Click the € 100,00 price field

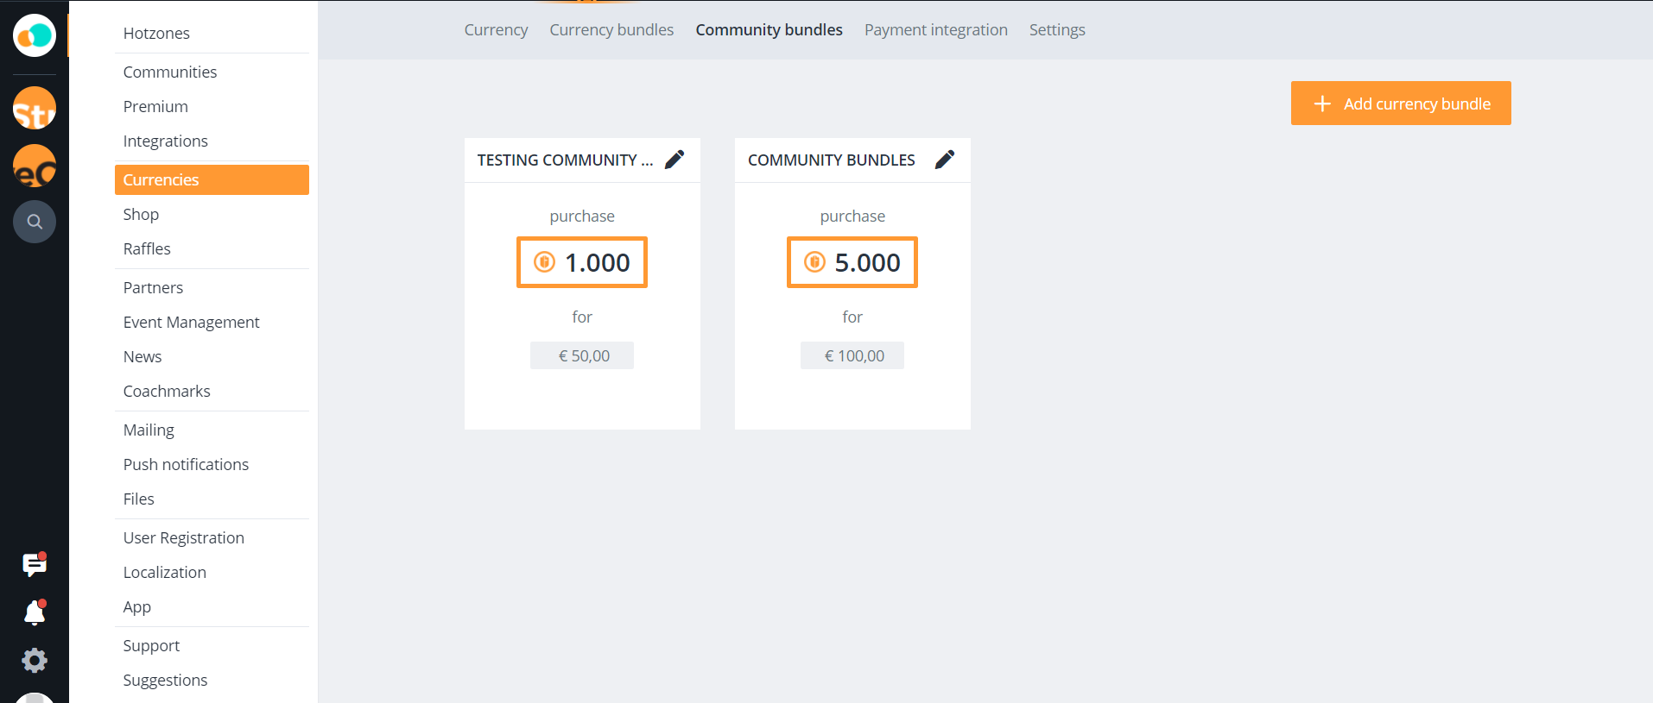852,355
